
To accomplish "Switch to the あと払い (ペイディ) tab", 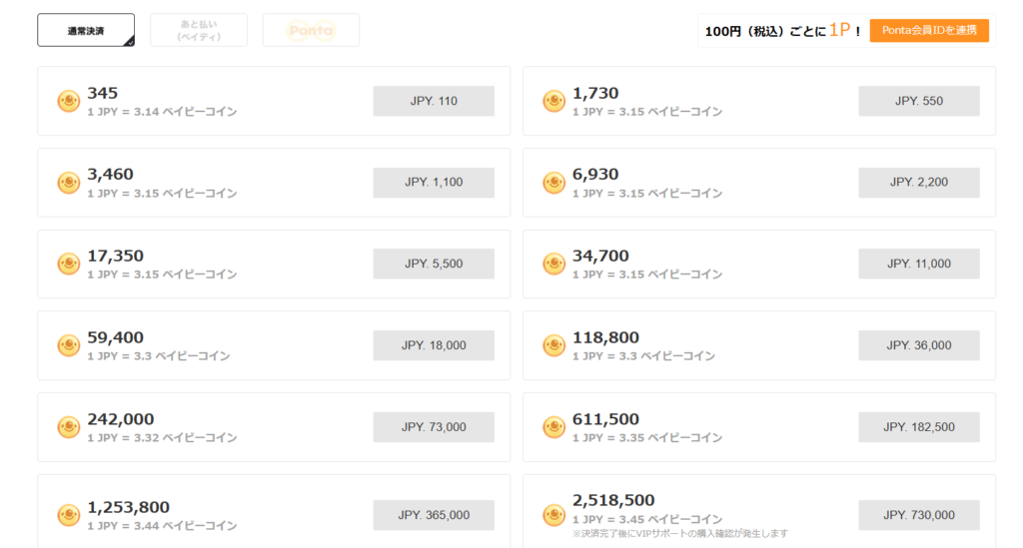I will [x=199, y=30].
